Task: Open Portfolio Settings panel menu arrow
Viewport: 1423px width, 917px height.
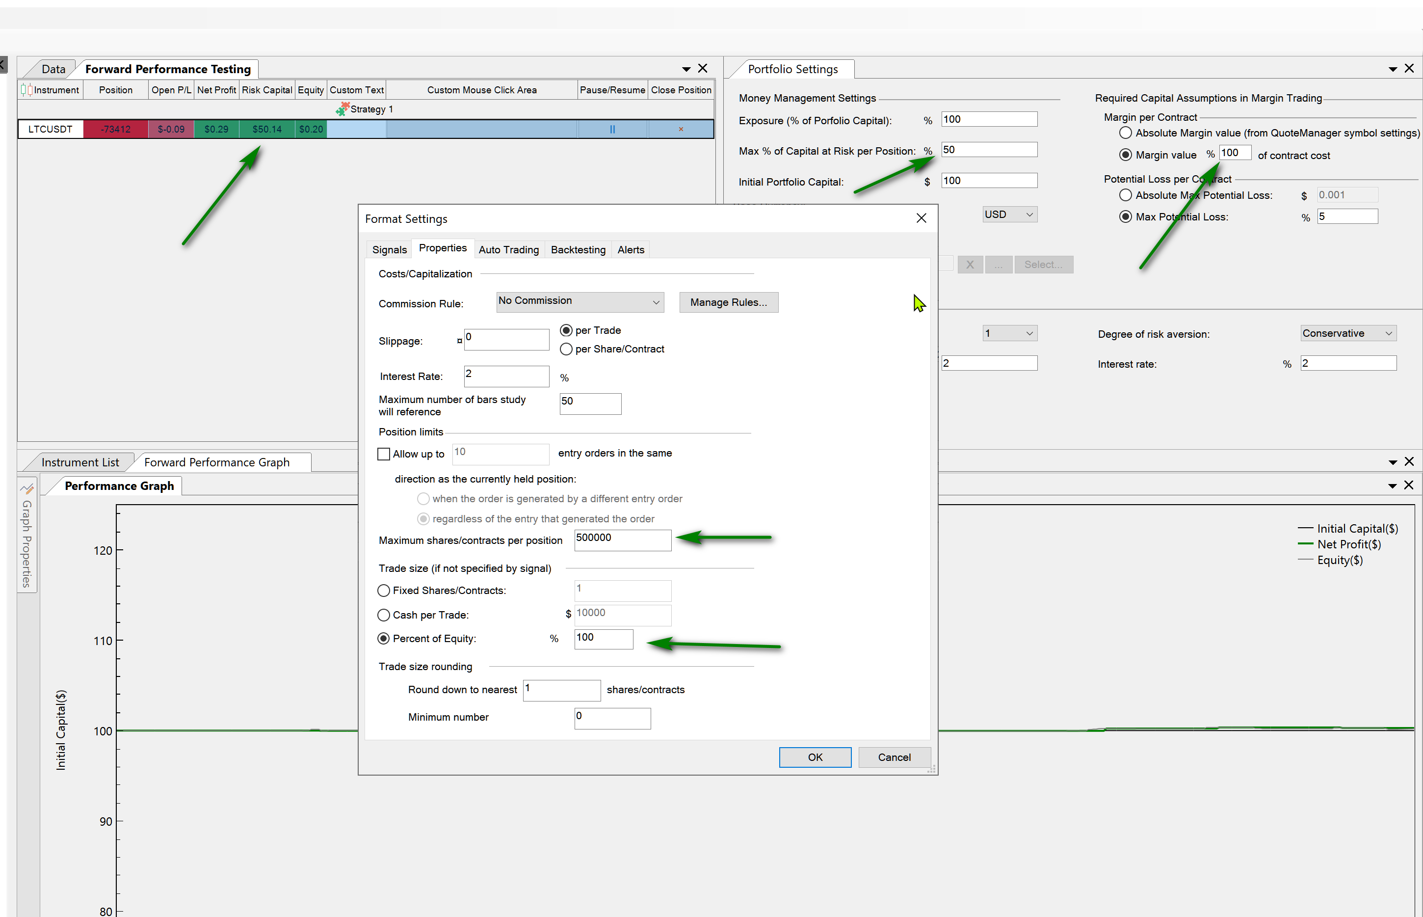Action: [x=1392, y=69]
